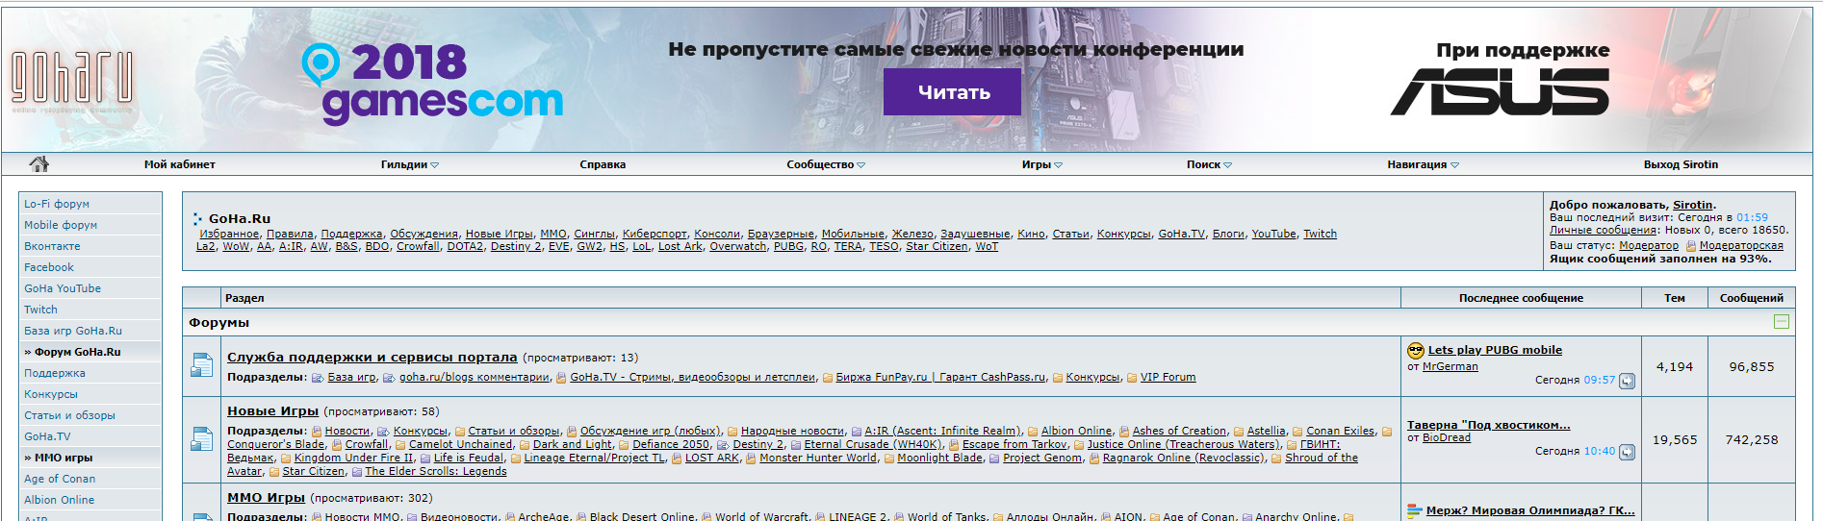1823x521 pixels.
Task: Open Escape from Tarkov subforum
Action: point(1014,444)
